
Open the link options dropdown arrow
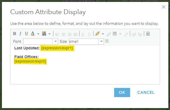click(103, 34)
